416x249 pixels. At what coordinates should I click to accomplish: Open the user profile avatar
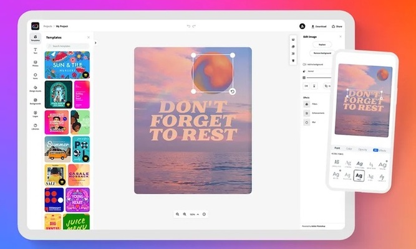(302, 26)
